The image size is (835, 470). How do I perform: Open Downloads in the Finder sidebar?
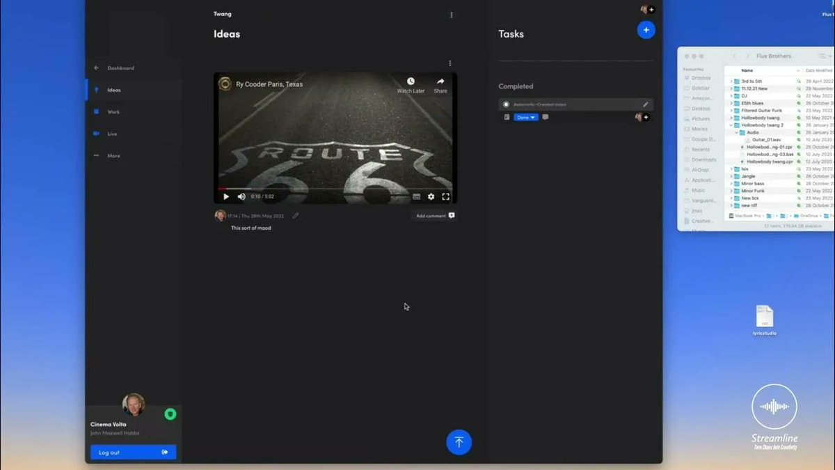701,159
